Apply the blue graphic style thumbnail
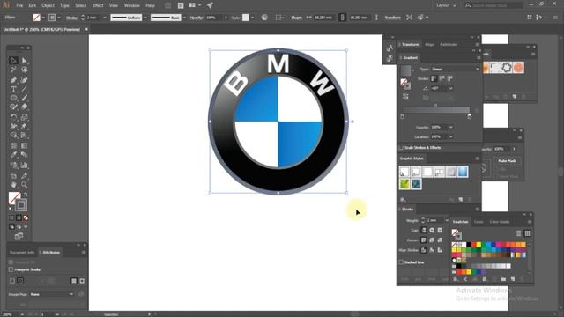 [x=463, y=172]
